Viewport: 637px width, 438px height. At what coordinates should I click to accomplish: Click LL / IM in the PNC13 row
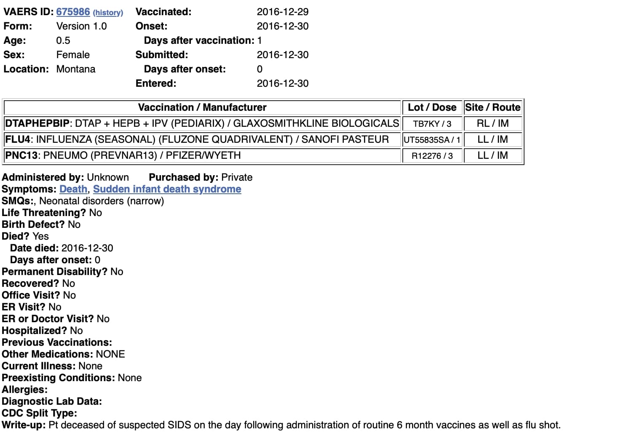(x=493, y=155)
